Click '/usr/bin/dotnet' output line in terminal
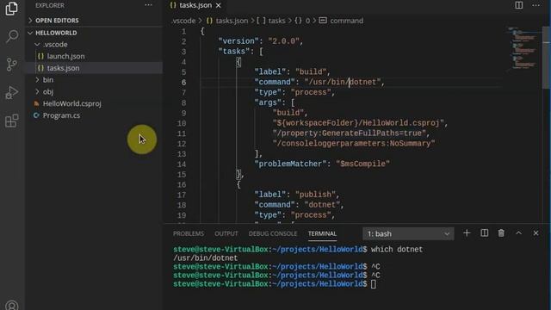This screenshot has width=551, height=310. 205,258
